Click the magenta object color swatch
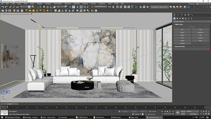This screenshot has width=211, height=119. click(208, 49)
